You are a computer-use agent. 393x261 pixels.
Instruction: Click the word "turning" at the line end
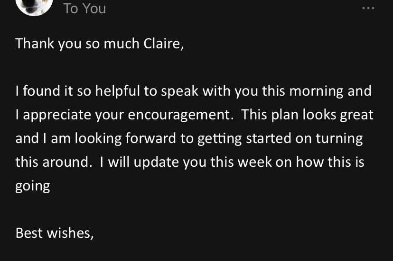[339, 139]
